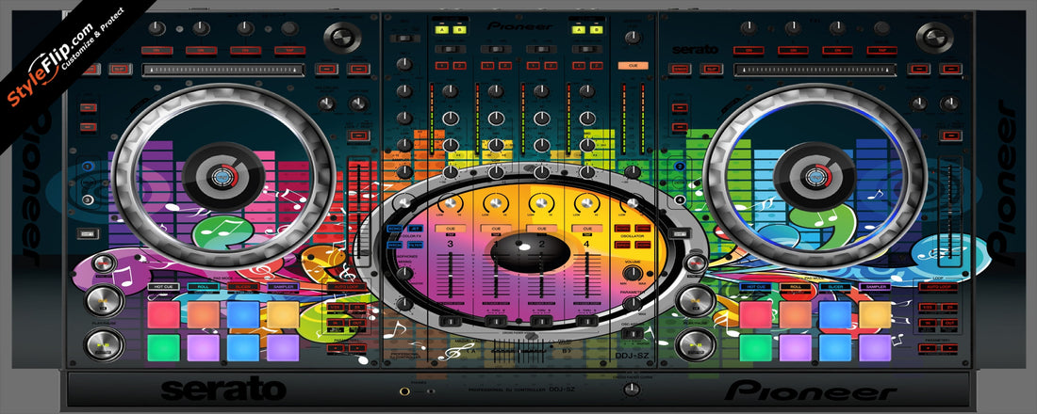Viewport: 1037px width, 414px height.
Task: Turn the first FX knob on right deck
Action: tap(748, 27)
